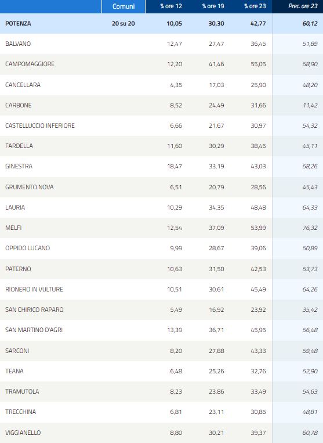Viewport: 323px width, 443px height.
Task: Select SAN MARTINO D'AGRI row
Action: point(161,330)
